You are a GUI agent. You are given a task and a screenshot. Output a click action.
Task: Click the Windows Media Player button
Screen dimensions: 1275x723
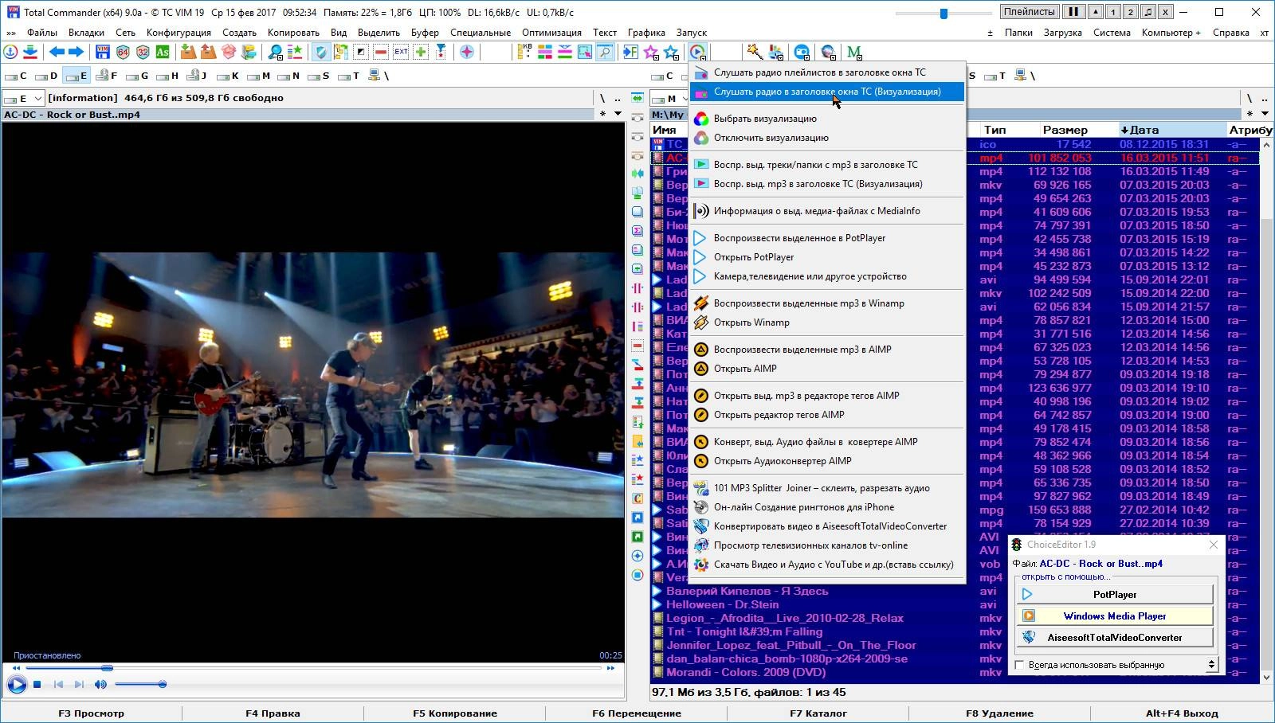click(x=1115, y=616)
